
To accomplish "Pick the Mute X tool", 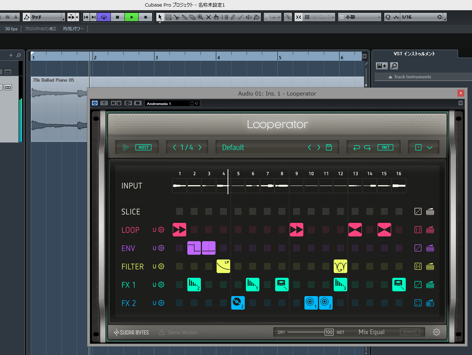I will click(x=209, y=17).
